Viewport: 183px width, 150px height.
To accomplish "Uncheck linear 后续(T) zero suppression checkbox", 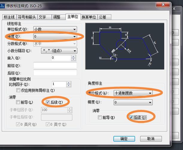I will 48,102.
